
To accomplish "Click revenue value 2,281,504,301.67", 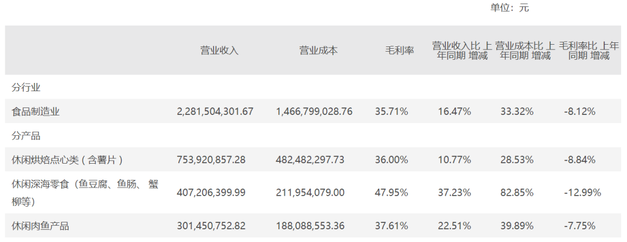I will point(215,111).
